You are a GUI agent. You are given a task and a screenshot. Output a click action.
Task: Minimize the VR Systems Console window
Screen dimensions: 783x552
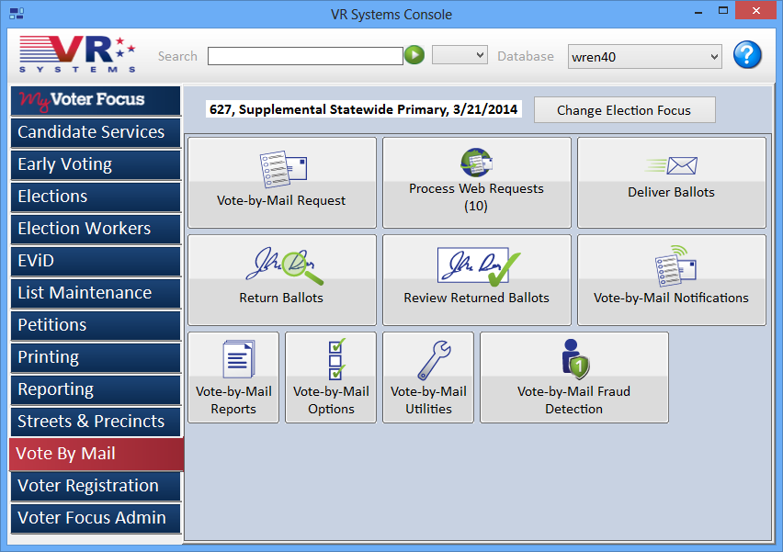tap(698, 12)
